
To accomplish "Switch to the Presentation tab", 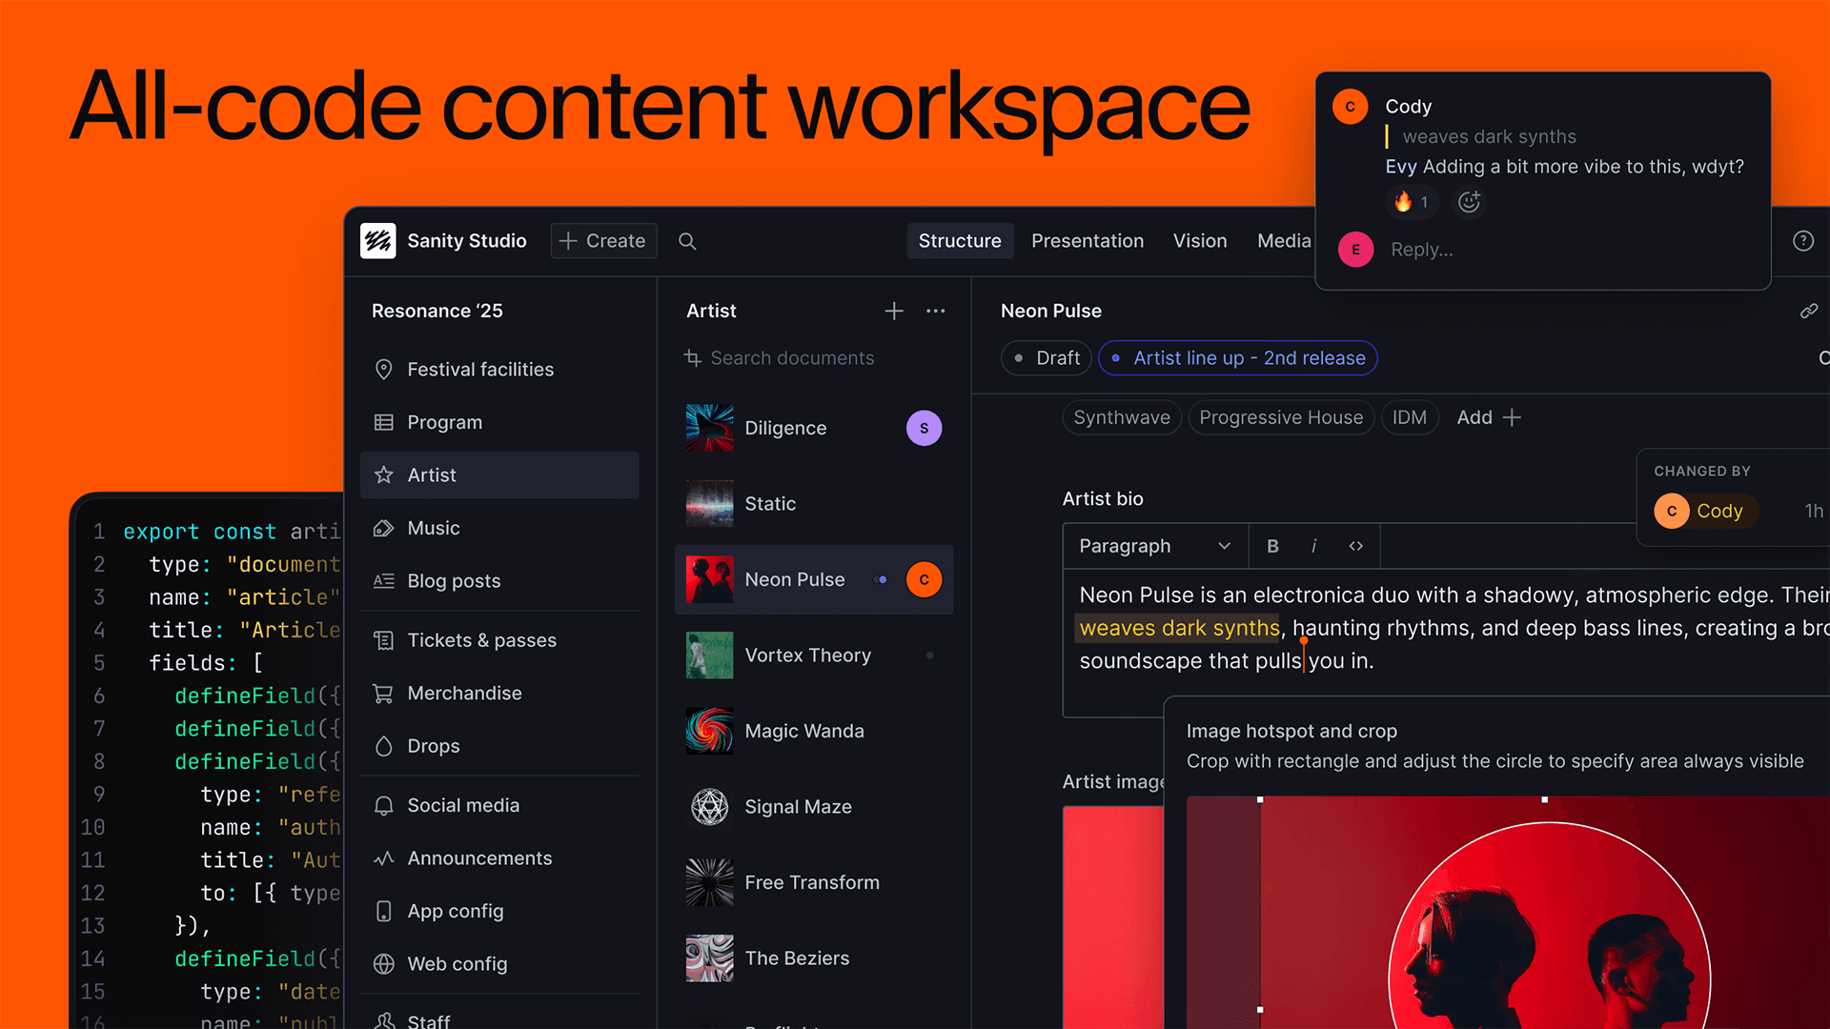I will click(1087, 241).
